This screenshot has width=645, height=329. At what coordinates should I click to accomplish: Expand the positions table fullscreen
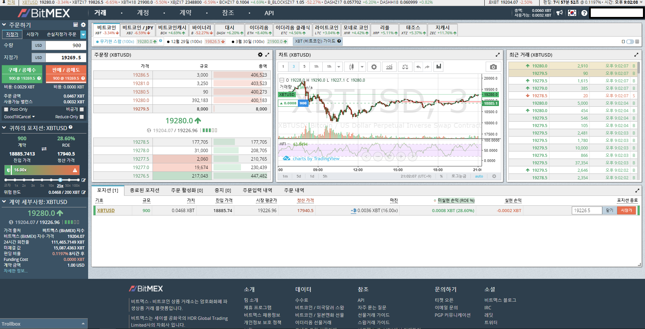(637, 190)
